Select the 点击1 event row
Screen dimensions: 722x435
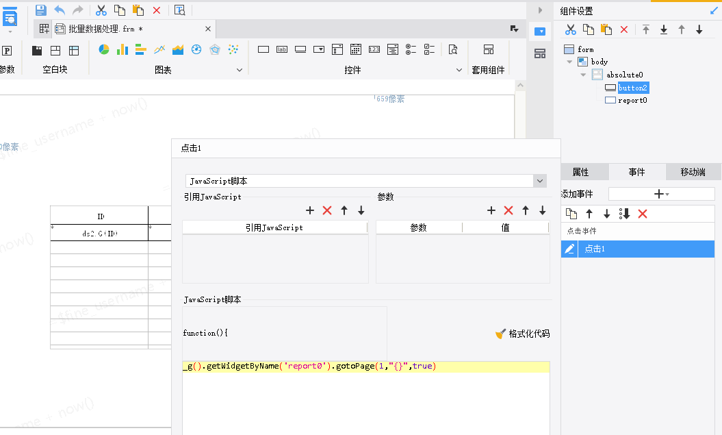(x=638, y=249)
